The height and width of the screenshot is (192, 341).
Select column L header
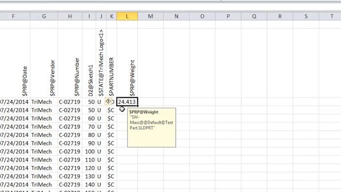click(x=127, y=17)
